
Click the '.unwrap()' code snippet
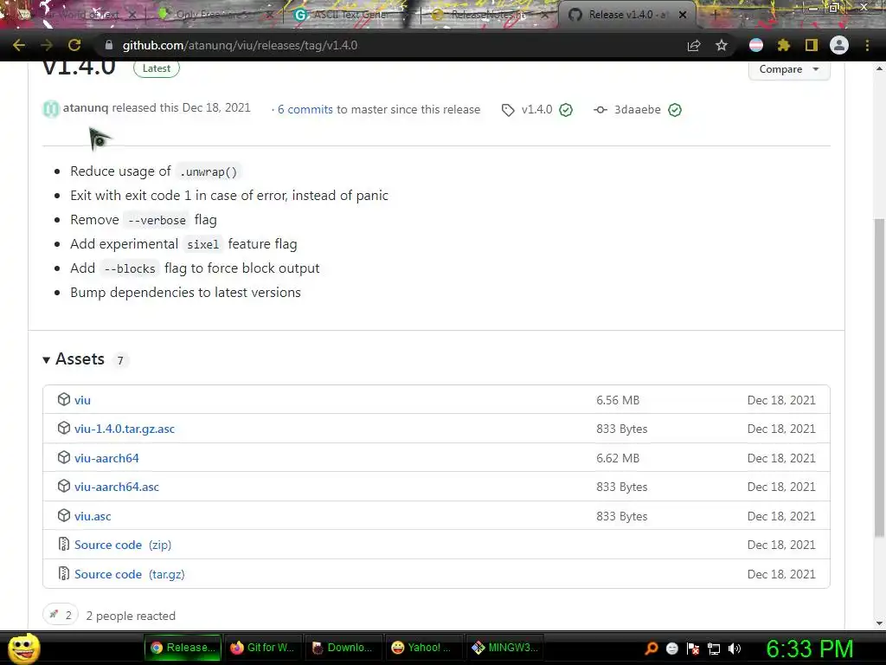coord(209,171)
